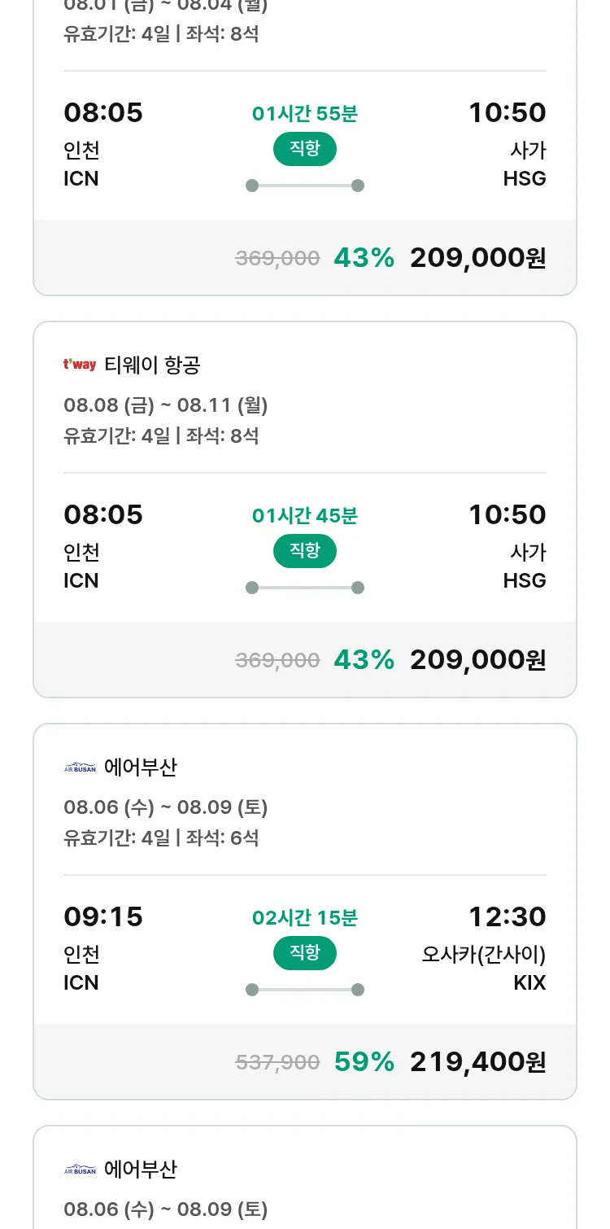Screen dimensions: 610x1229
Task: Select the 에어부산 name on Osaka card
Action: [141, 768]
